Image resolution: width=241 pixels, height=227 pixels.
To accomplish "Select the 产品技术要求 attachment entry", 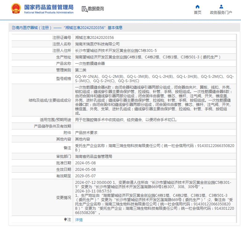I will click(x=86, y=132).
